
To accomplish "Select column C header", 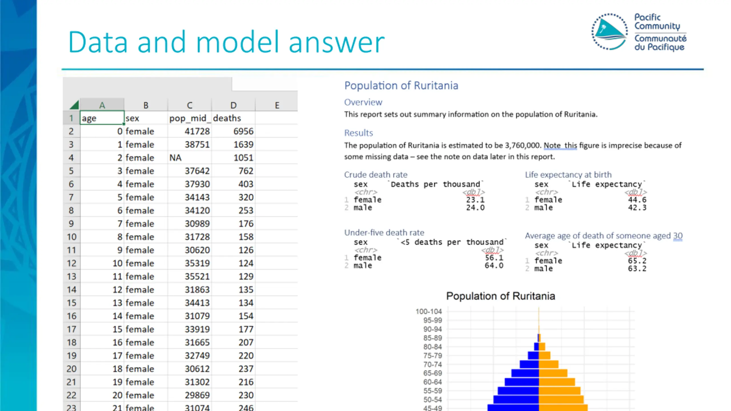I will tap(190, 105).
